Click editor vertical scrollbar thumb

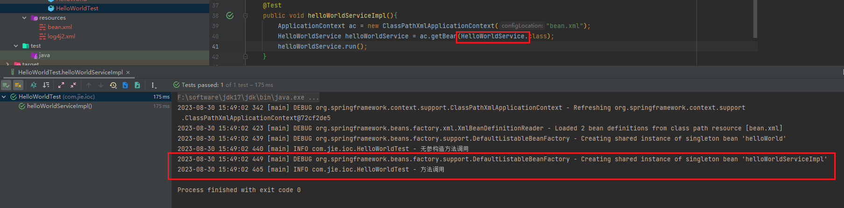[x=755, y=19]
